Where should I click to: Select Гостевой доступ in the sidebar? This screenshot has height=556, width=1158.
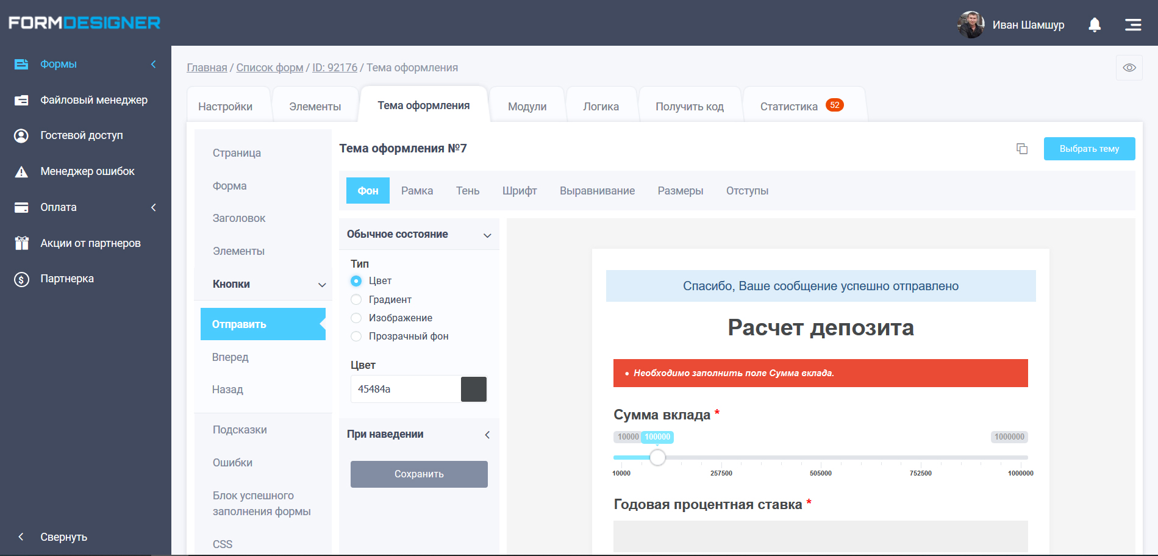click(x=82, y=135)
